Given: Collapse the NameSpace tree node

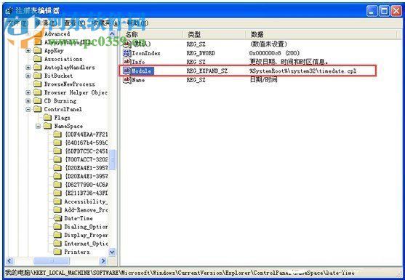Looking at the screenshot, I should (x=38, y=127).
